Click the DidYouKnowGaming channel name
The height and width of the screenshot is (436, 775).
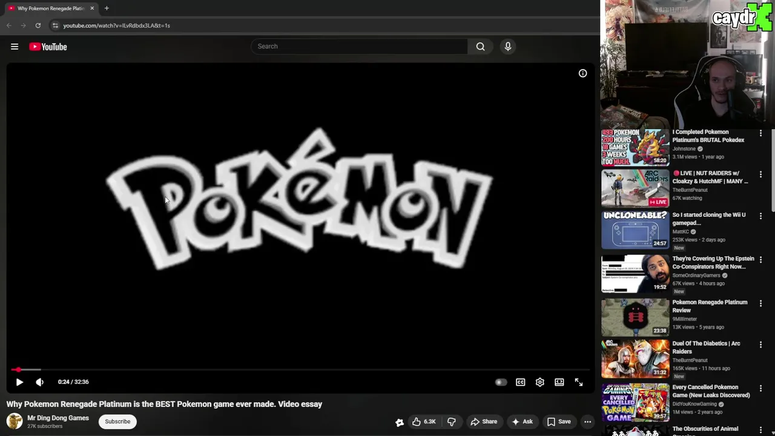(x=694, y=404)
